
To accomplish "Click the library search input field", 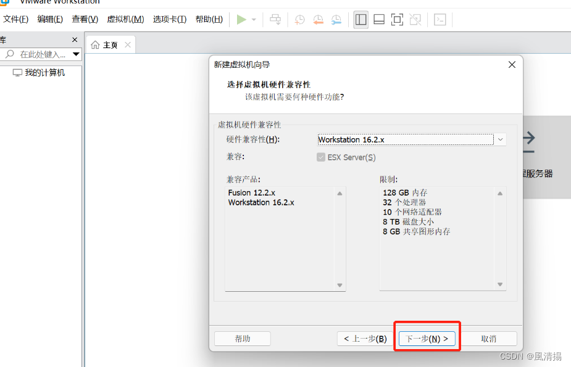I will [x=43, y=54].
